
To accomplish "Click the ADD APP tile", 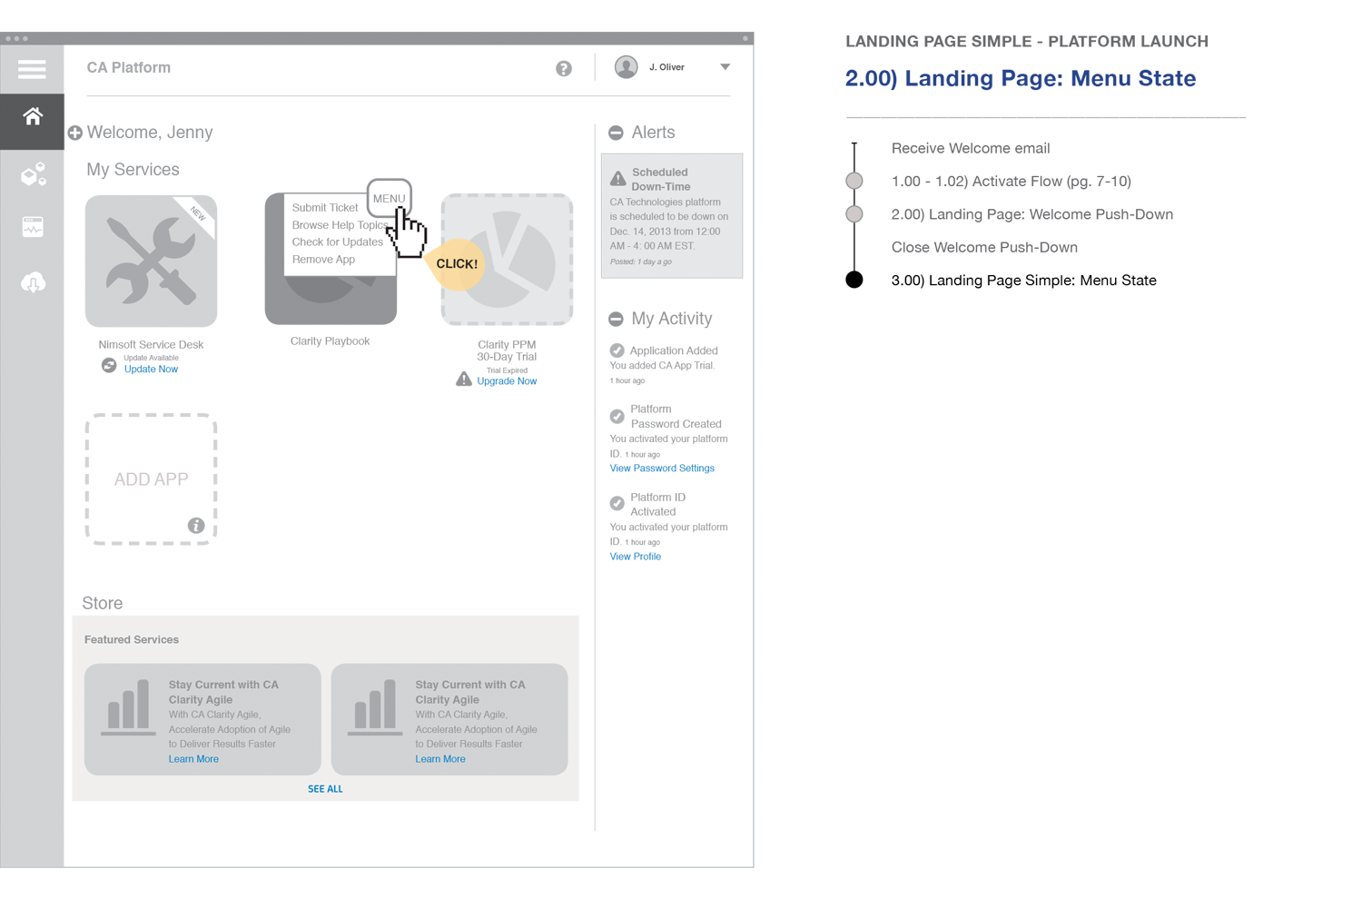I will pyautogui.click(x=152, y=479).
